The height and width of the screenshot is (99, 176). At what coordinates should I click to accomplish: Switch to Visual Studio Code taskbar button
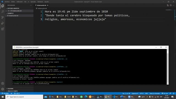click(116, 97)
